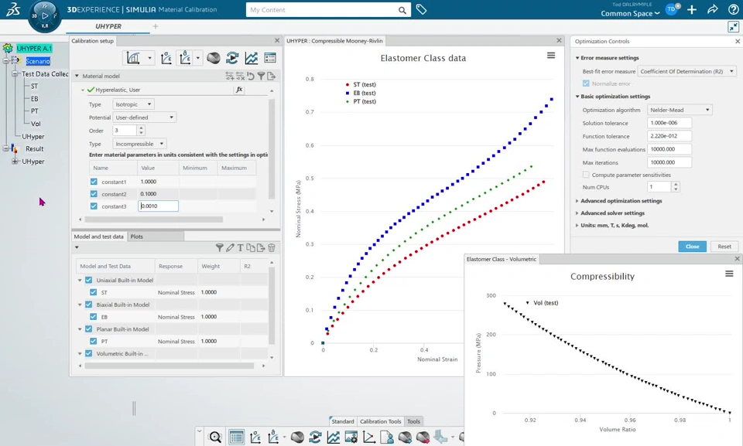Click the options panel icon in Calibration setup
The width and height of the screenshot is (743, 446).
[270, 58]
